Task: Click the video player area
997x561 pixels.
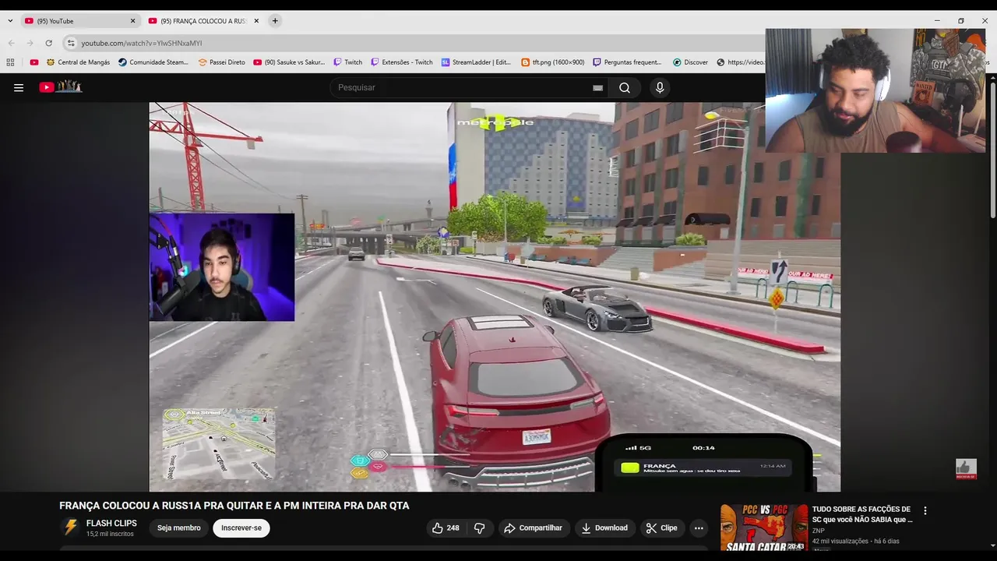Action: [x=495, y=297]
